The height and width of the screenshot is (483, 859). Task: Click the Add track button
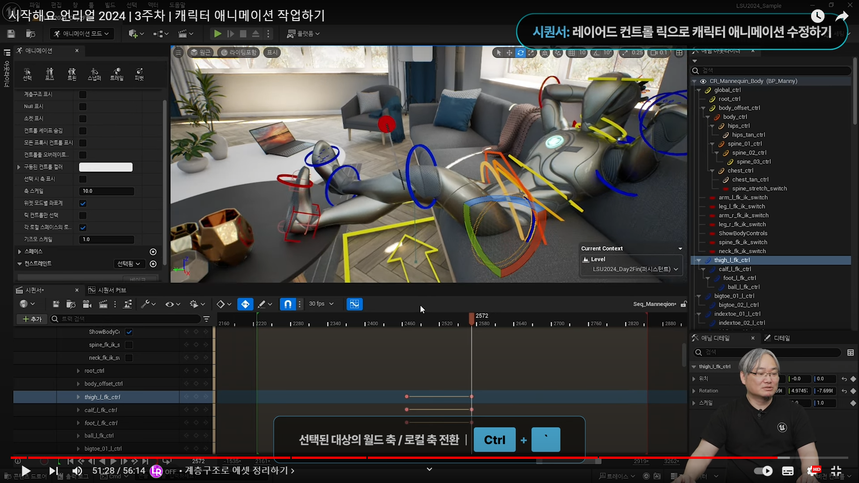click(x=32, y=319)
